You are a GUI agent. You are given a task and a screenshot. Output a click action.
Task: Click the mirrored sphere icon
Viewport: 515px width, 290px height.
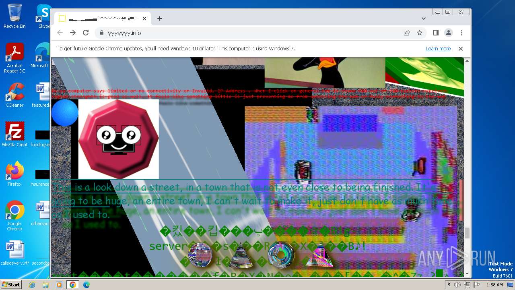point(200,255)
